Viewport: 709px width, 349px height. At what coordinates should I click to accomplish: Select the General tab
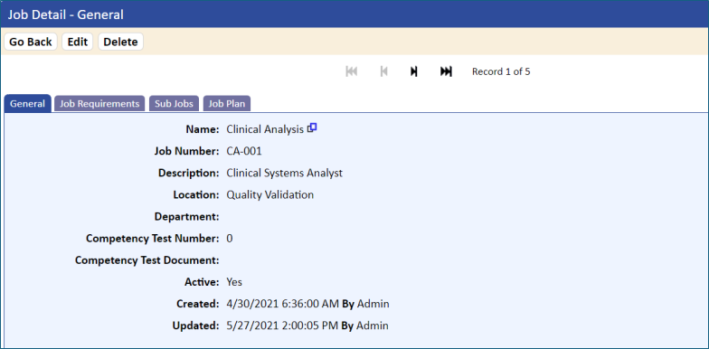(x=27, y=103)
